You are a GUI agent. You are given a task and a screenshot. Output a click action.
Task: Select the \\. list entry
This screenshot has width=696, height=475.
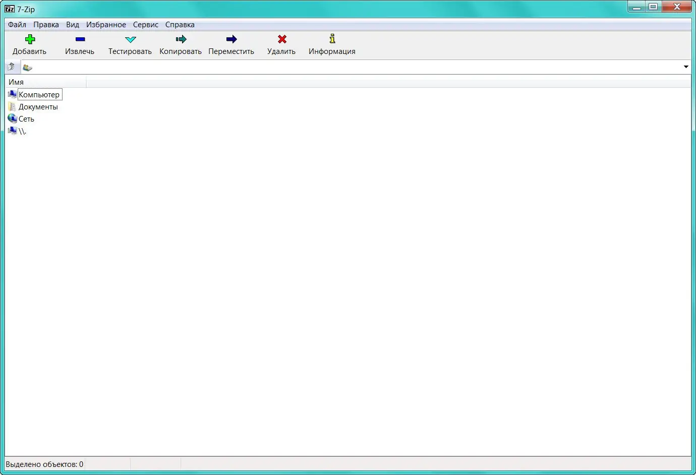[22, 131]
